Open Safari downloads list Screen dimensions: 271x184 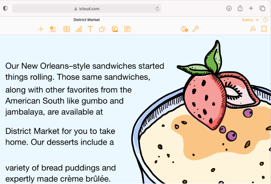pyautogui.click(x=229, y=8)
